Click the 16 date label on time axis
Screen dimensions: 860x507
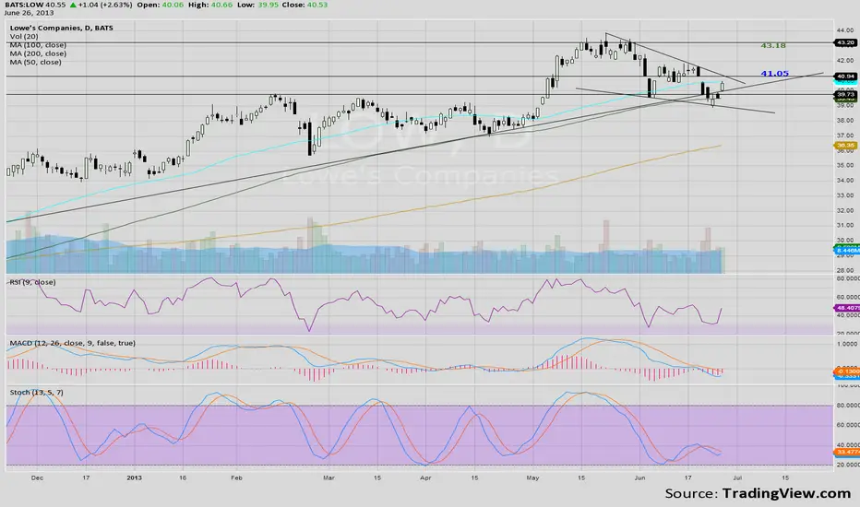pos(183,478)
